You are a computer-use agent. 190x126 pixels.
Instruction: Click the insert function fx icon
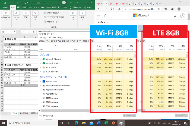(34, 32)
